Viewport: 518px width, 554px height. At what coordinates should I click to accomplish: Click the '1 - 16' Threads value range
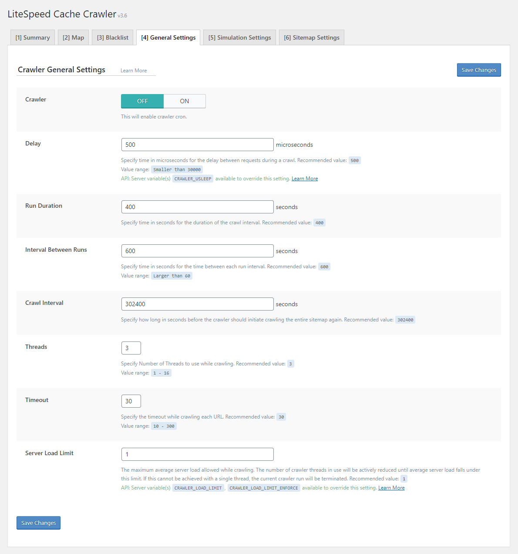[161, 373]
